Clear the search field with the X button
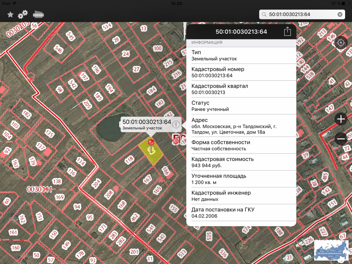 340,14
